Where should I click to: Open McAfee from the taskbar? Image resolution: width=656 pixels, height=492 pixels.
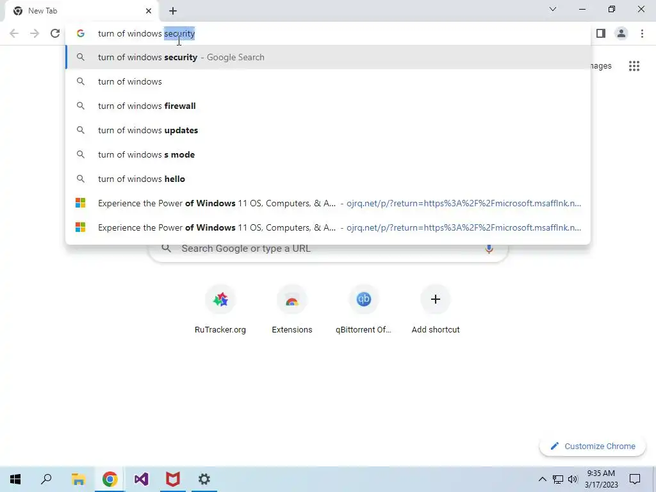click(x=173, y=479)
